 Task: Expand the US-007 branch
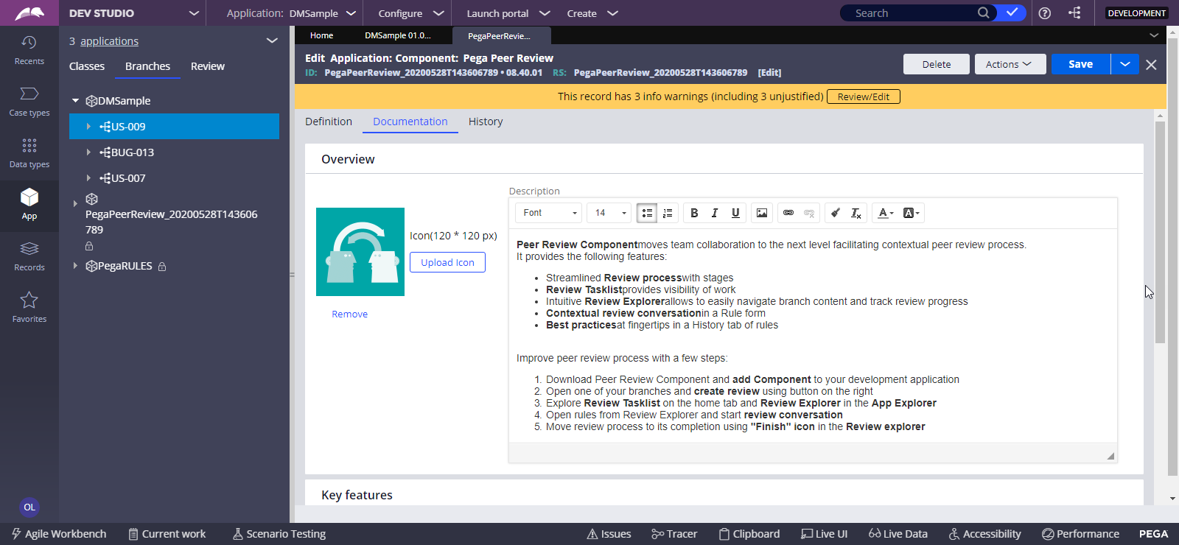[x=88, y=178]
